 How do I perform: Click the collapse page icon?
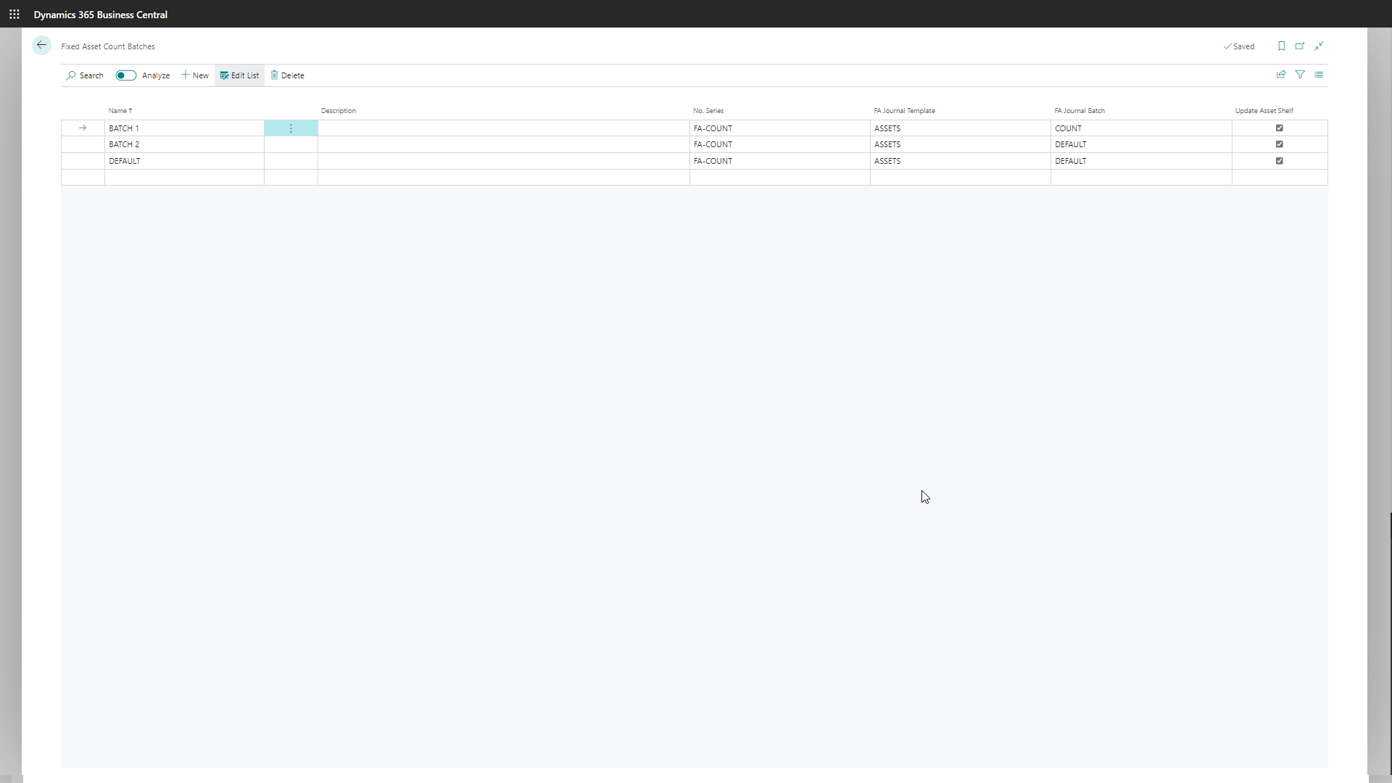(x=1319, y=46)
